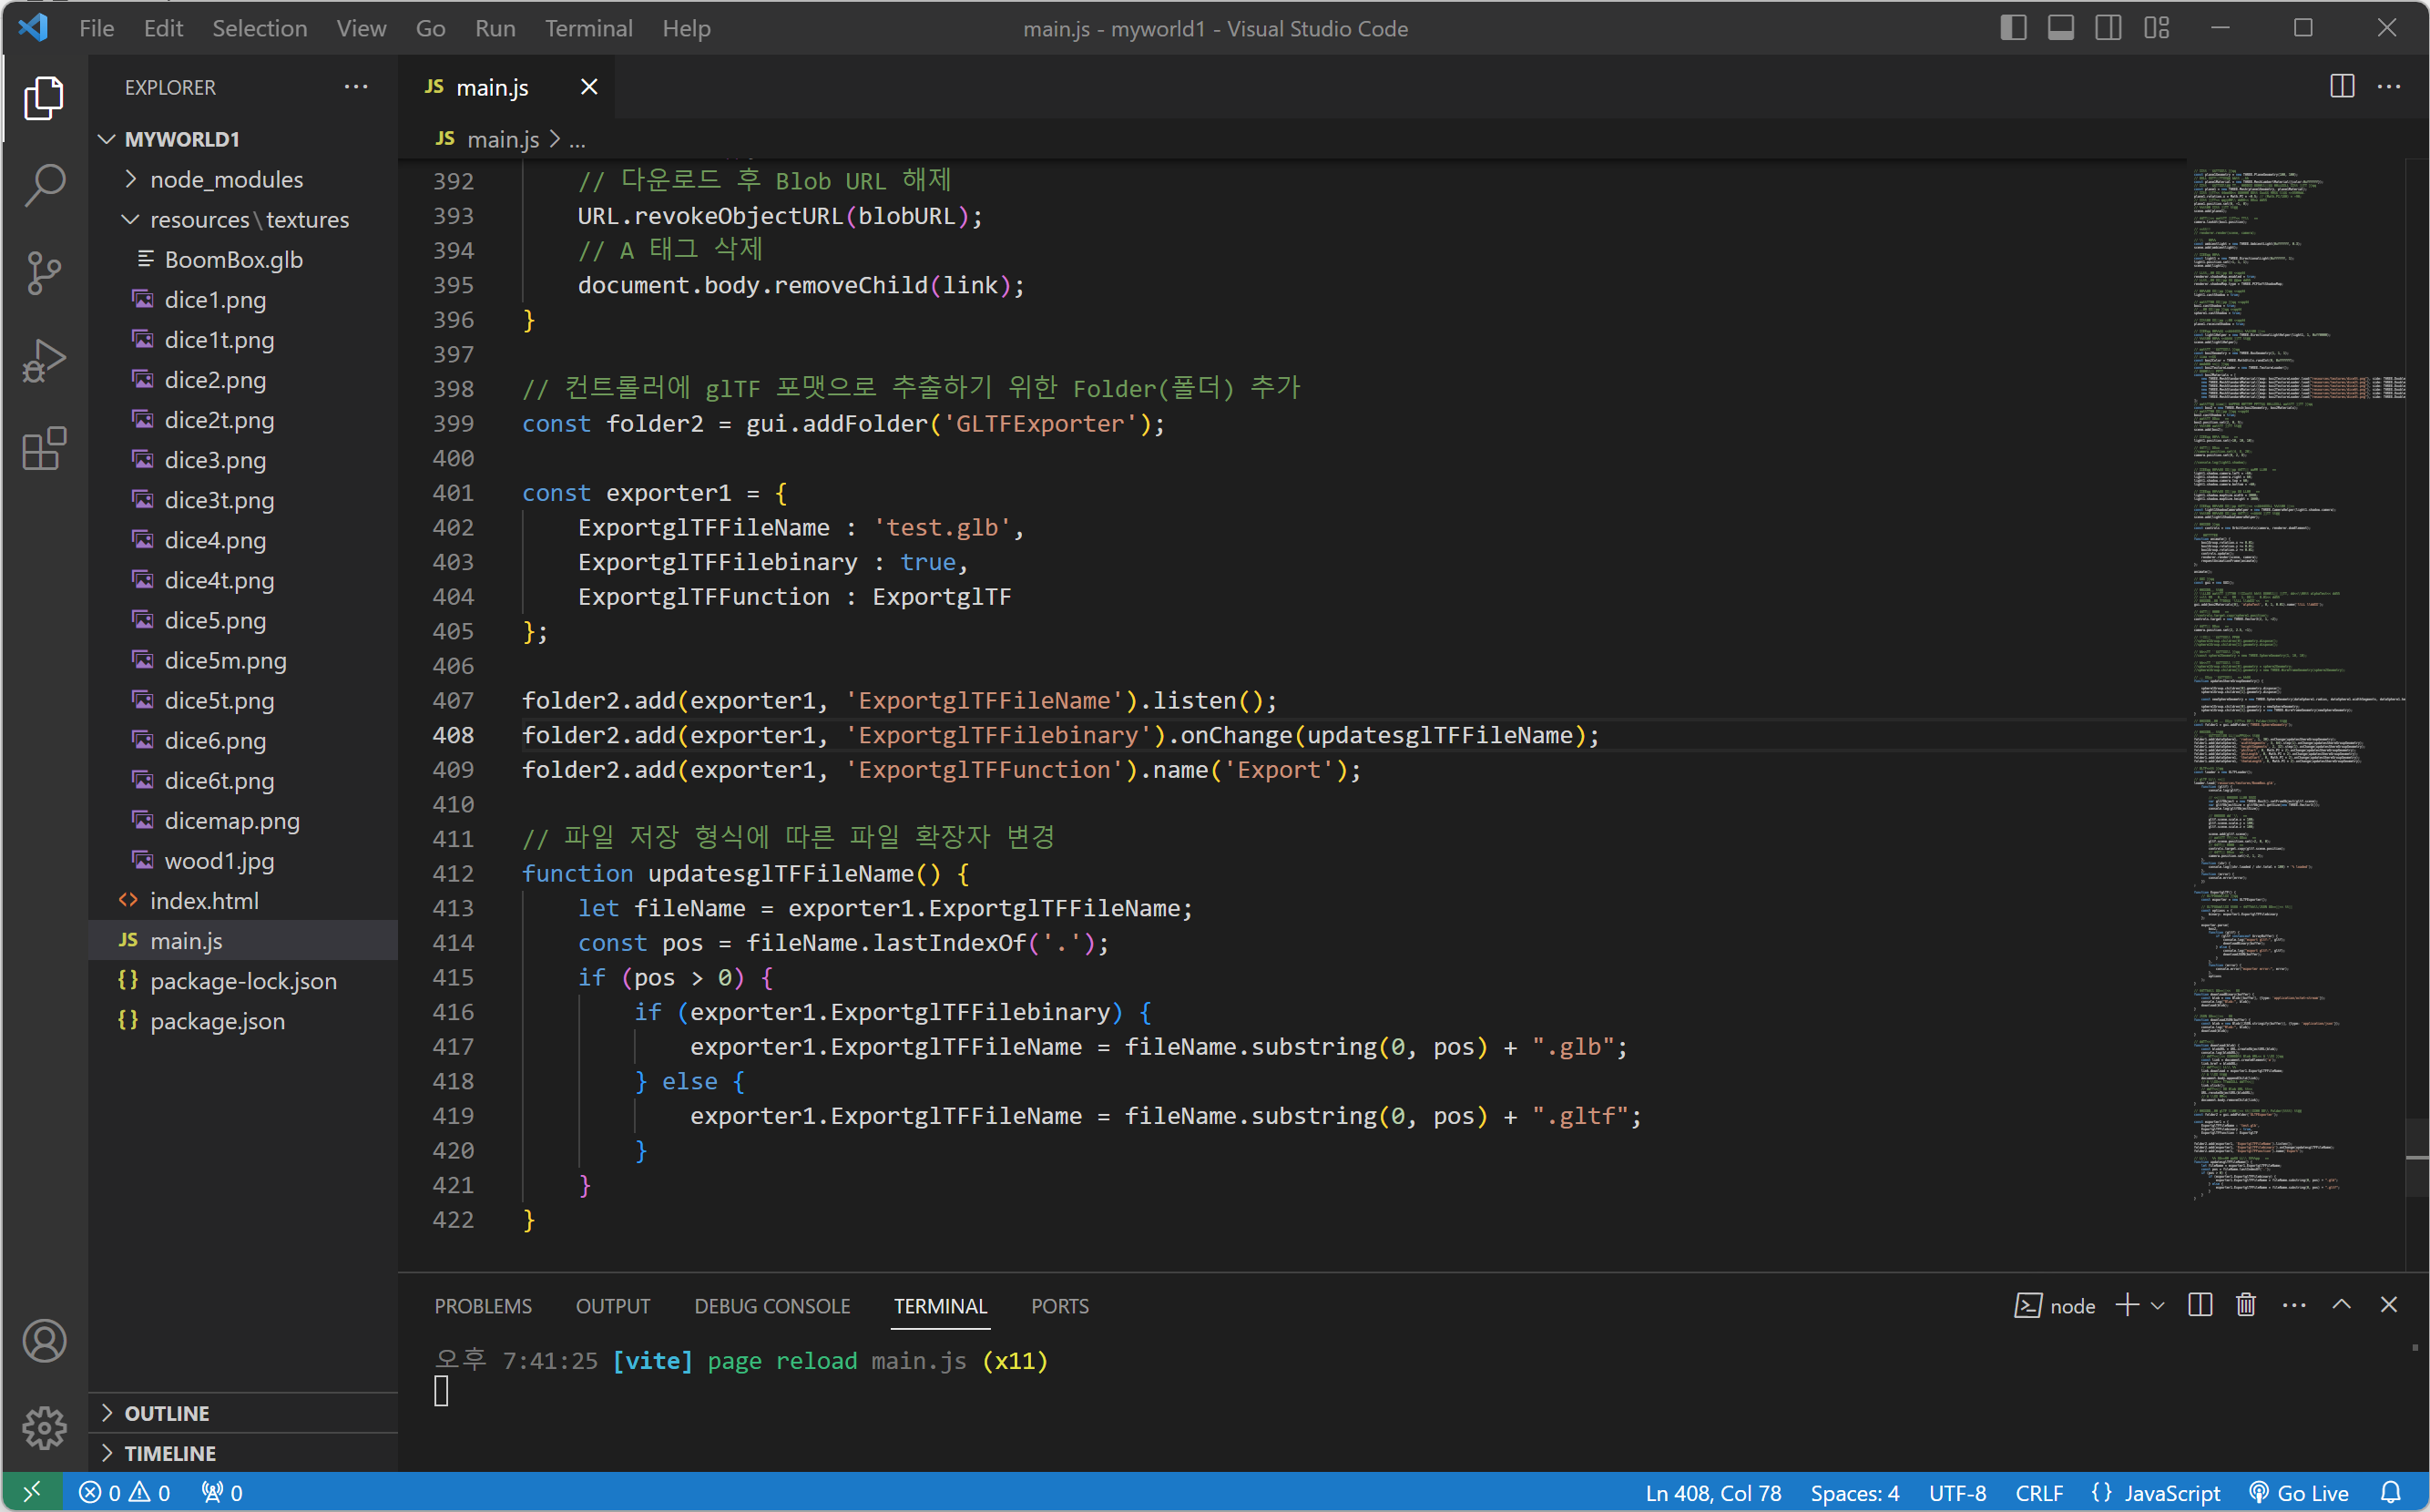Expand the node_modules folder
This screenshot has height=1512, width=2430.
(x=226, y=179)
